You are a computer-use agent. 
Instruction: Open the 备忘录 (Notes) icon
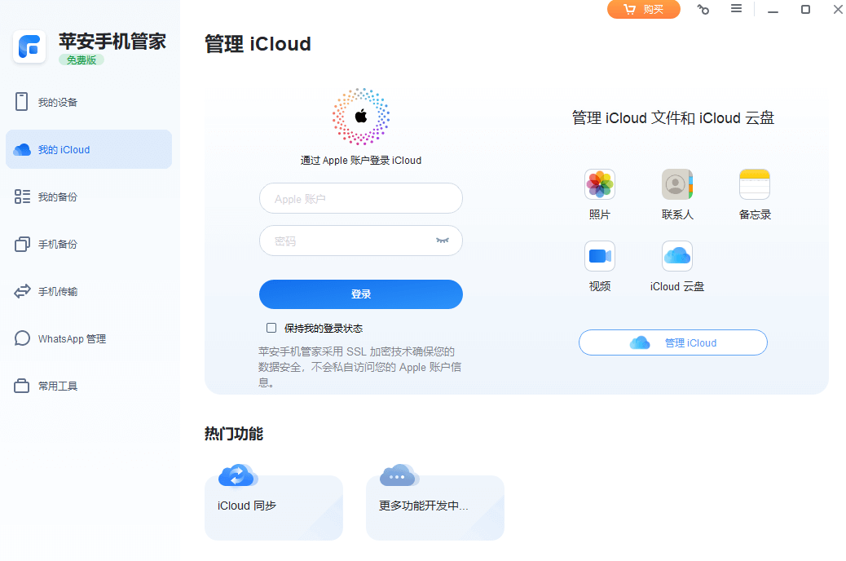click(754, 183)
